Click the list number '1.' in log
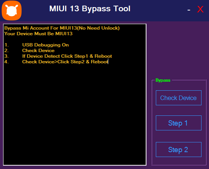The height and width of the screenshot is (169, 209). [x=6, y=45]
